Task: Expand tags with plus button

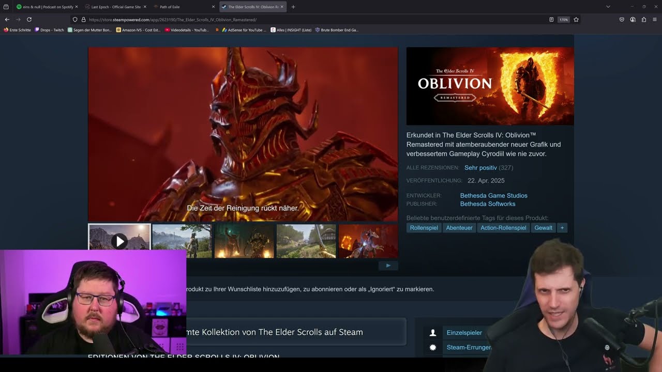Action: click(x=562, y=228)
